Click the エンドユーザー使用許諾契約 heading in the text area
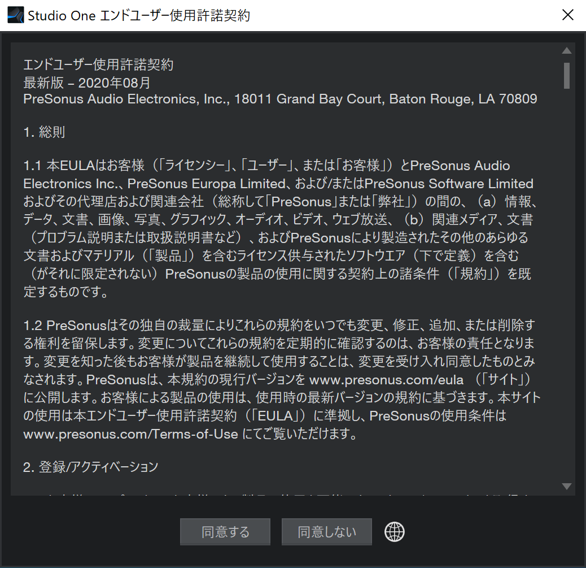Image resolution: width=586 pixels, height=568 pixels. tap(98, 65)
